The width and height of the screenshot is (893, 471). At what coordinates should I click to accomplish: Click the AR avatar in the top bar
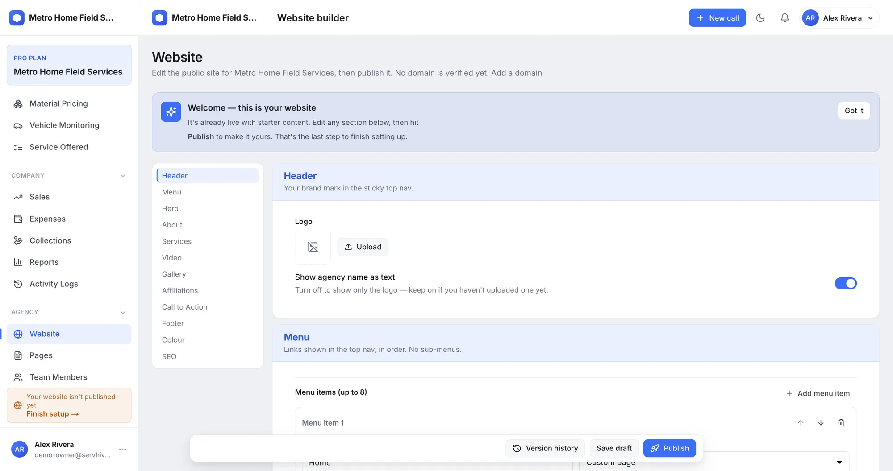[x=810, y=18]
